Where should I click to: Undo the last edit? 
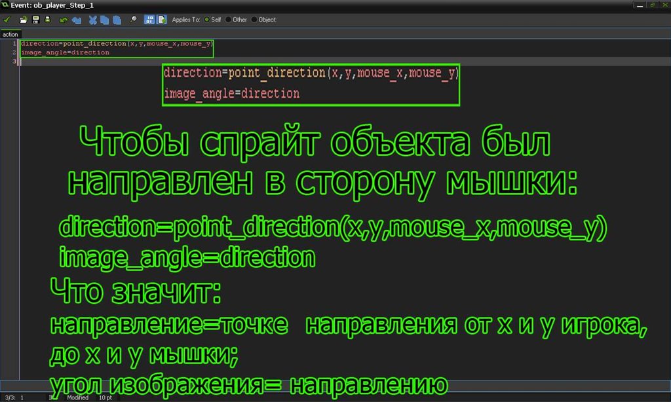pos(64,20)
